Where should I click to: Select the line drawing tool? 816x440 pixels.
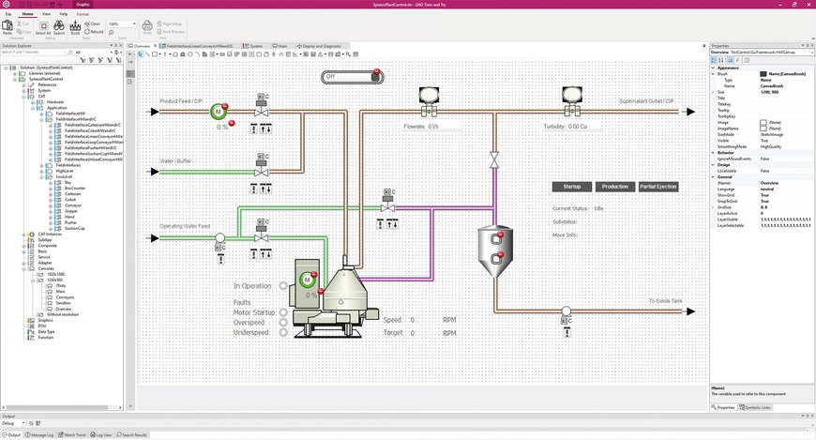point(148,54)
